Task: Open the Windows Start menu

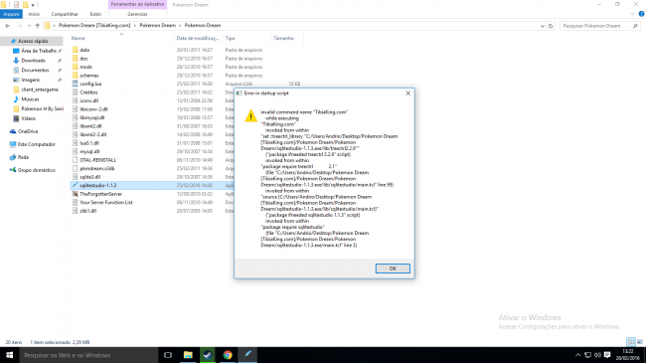Action: [10, 355]
